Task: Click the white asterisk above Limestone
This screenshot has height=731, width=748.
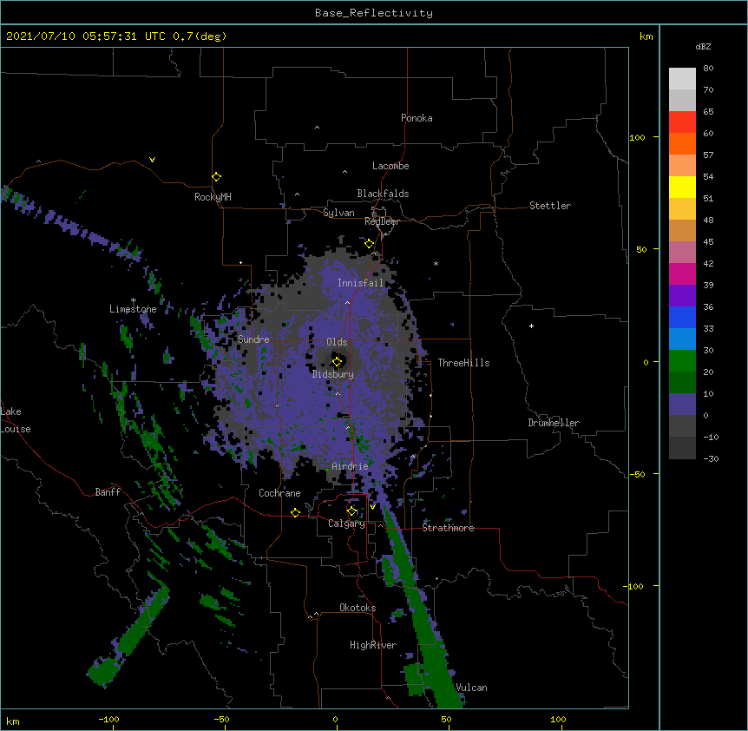Action: (x=134, y=300)
